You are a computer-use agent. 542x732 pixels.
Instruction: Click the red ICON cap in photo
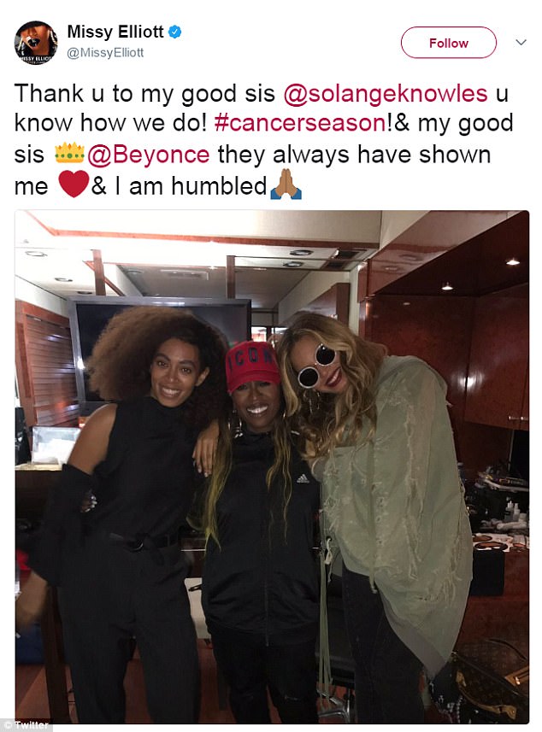coord(252,366)
